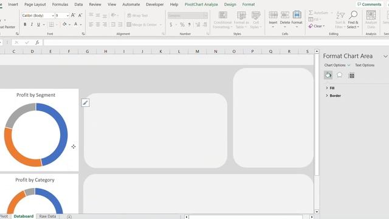Click Merge & Center button
The height and width of the screenshot is (219, 389).
[x=142, y=24]
